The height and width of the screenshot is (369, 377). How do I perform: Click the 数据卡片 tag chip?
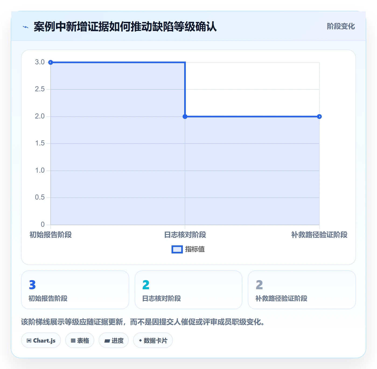(x=153, y=340)
